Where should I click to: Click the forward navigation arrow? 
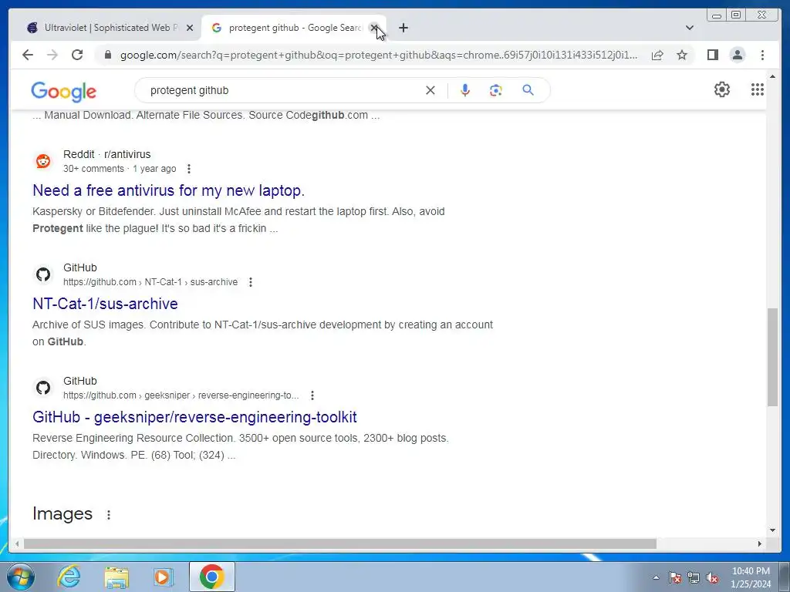click(x=52, y=55)
